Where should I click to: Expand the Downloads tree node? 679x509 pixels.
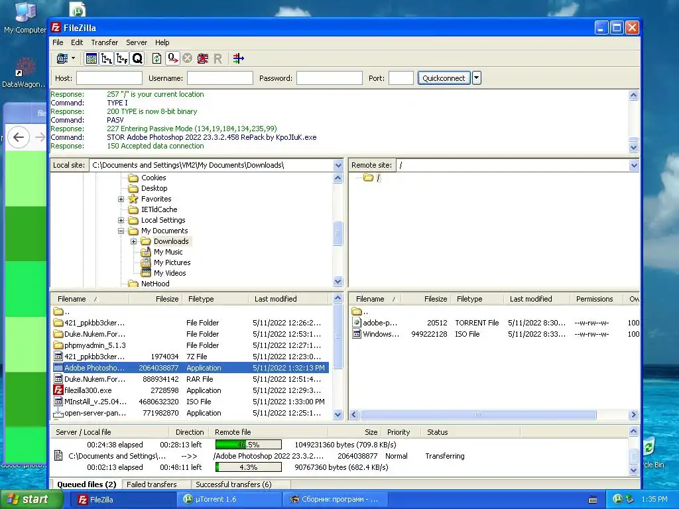[x=134, y=241]
